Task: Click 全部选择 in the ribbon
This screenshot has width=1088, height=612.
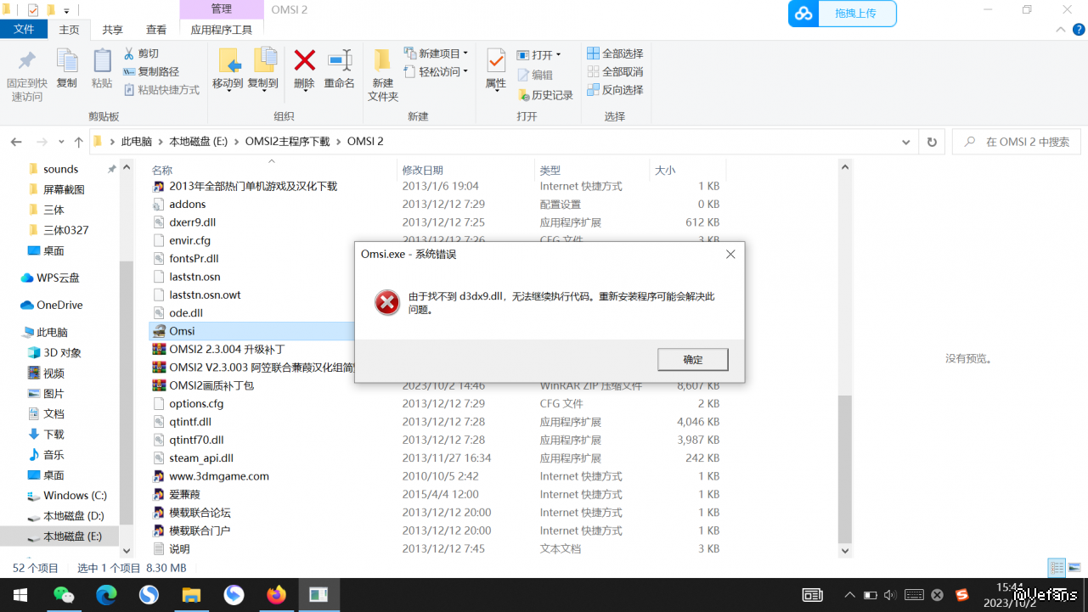Action: point(615,53)
